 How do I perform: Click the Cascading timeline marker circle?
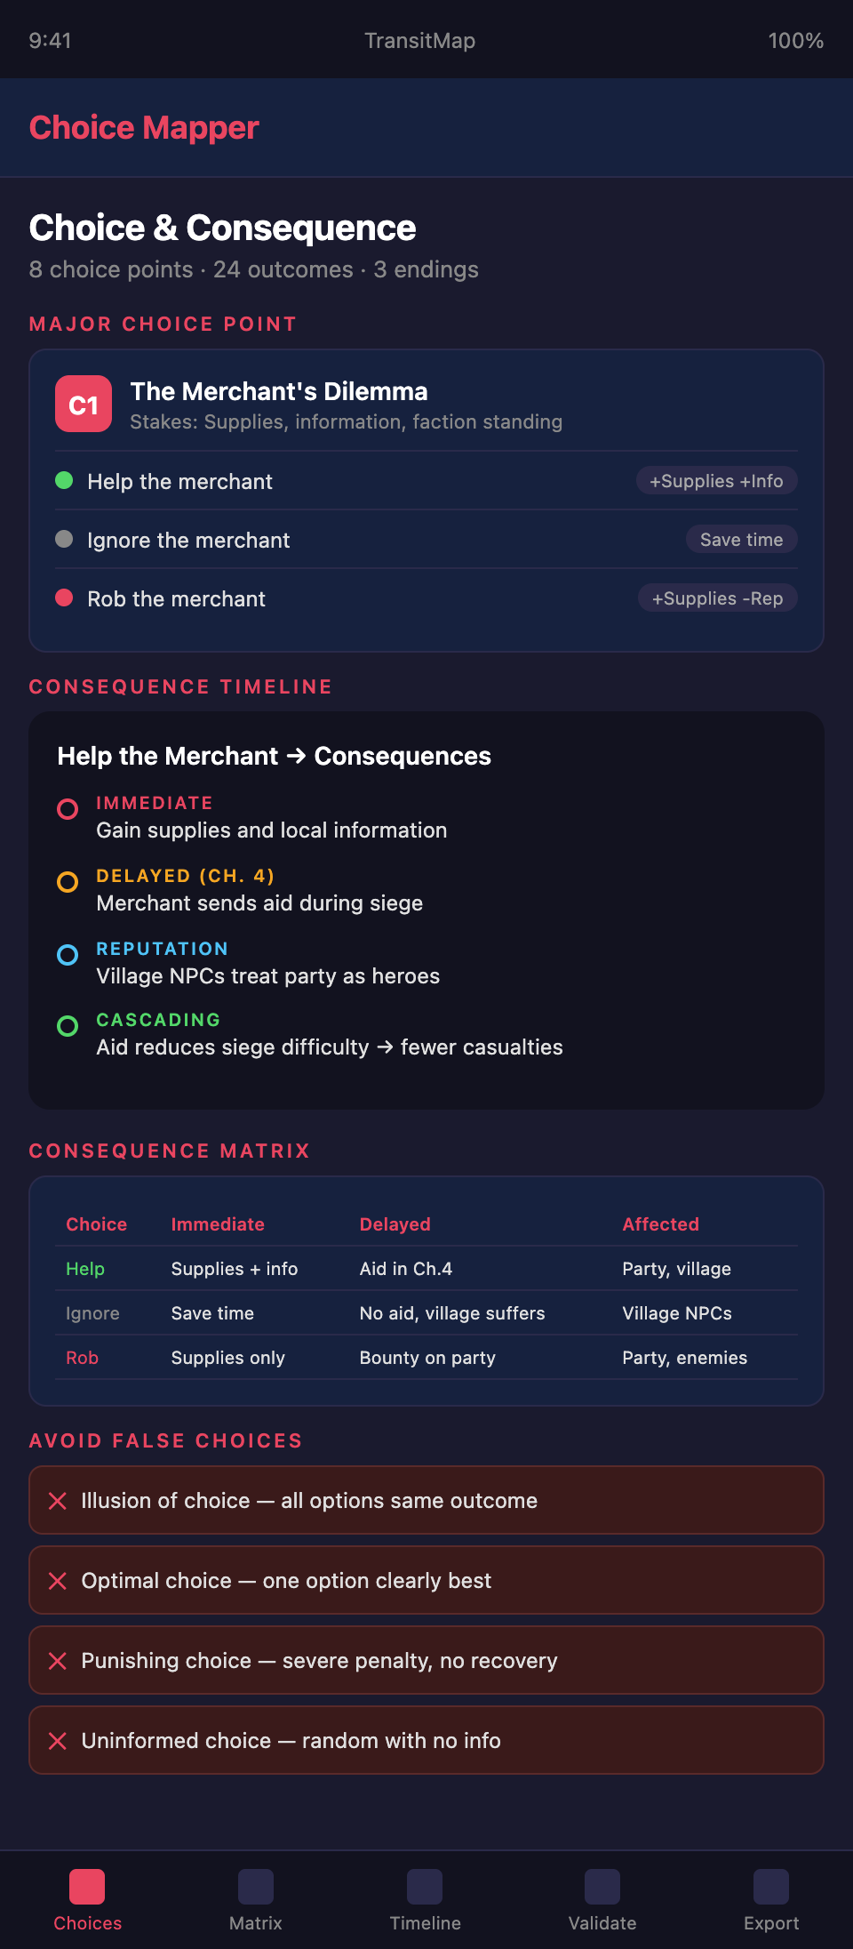(x=68, y=1026)
